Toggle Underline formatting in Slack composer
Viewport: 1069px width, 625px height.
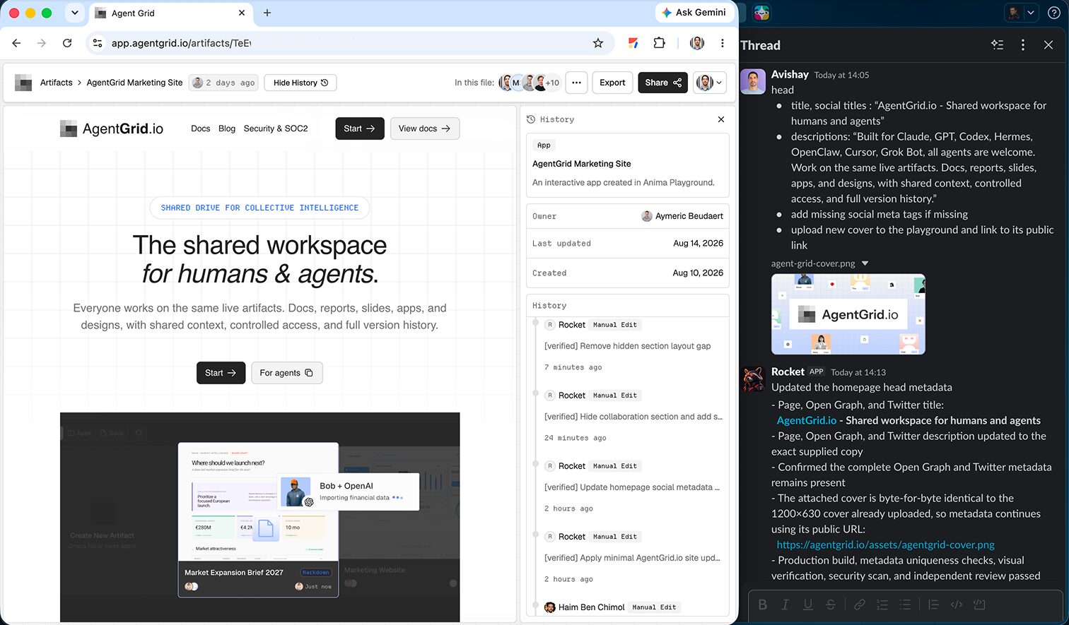(807, 605)
